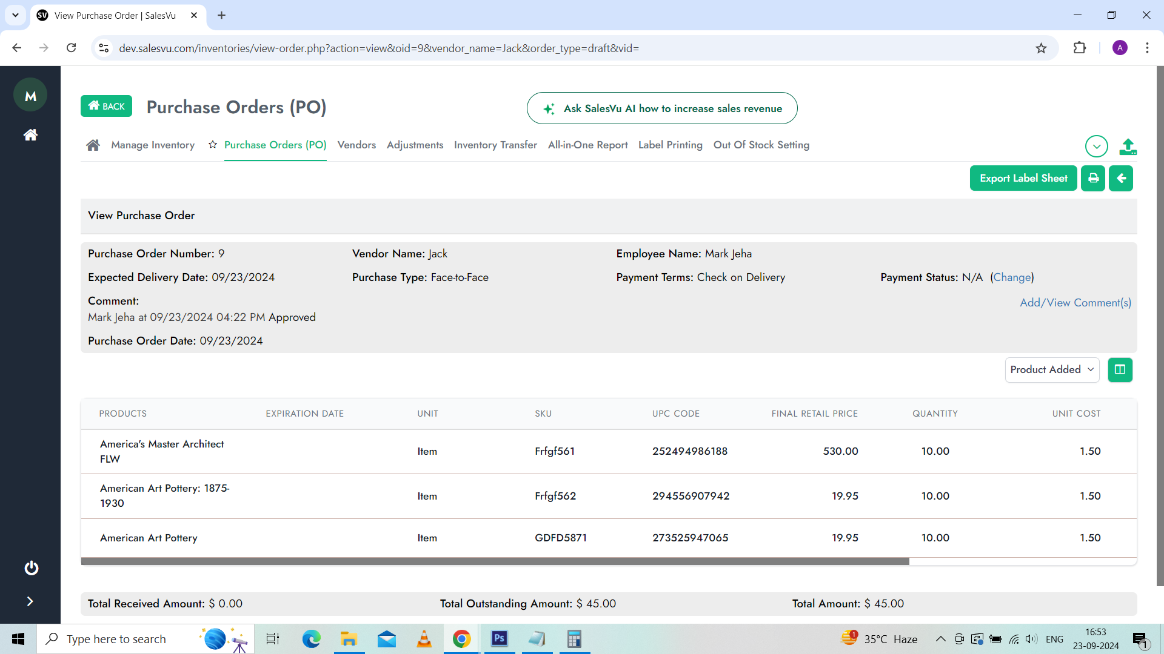1164x654 pixels.
Task: Open File Explorer from taskbar
Action: (349, 639)
